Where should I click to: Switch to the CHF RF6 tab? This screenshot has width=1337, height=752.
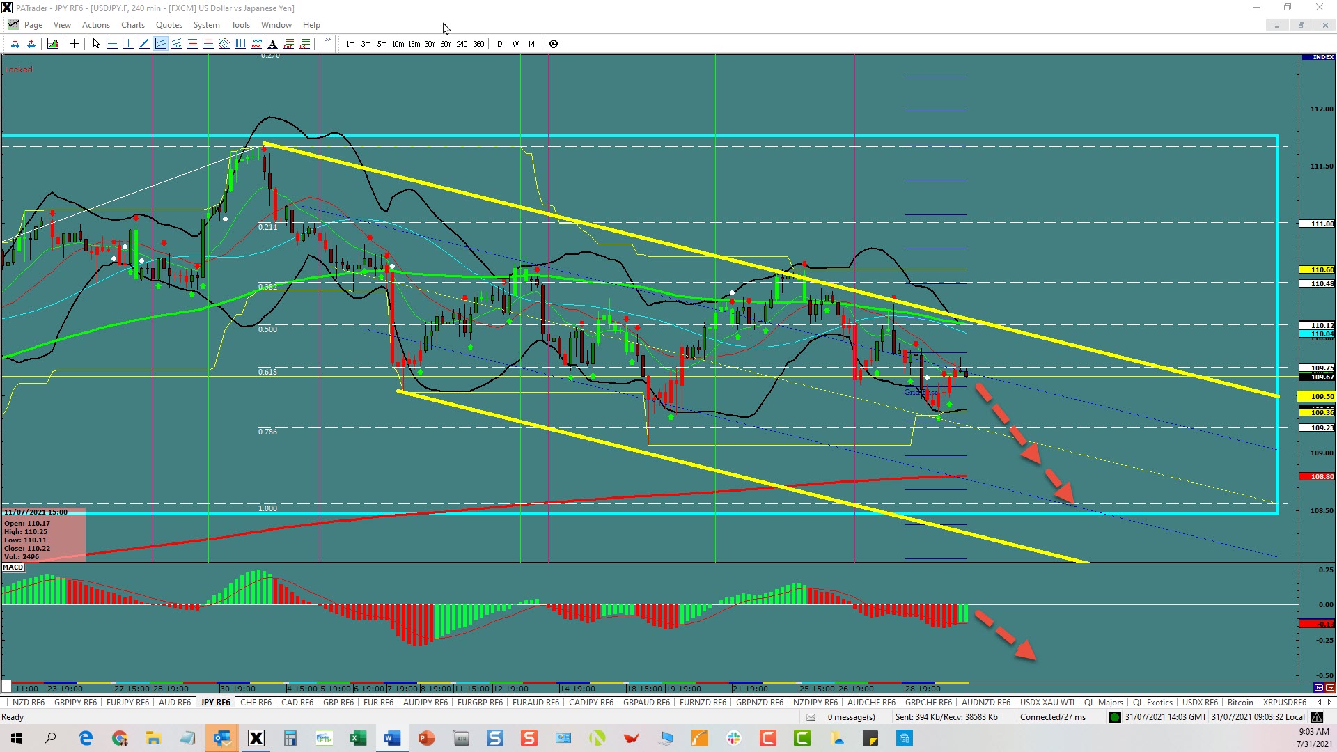pyautogui.click(x=256, y=703)
